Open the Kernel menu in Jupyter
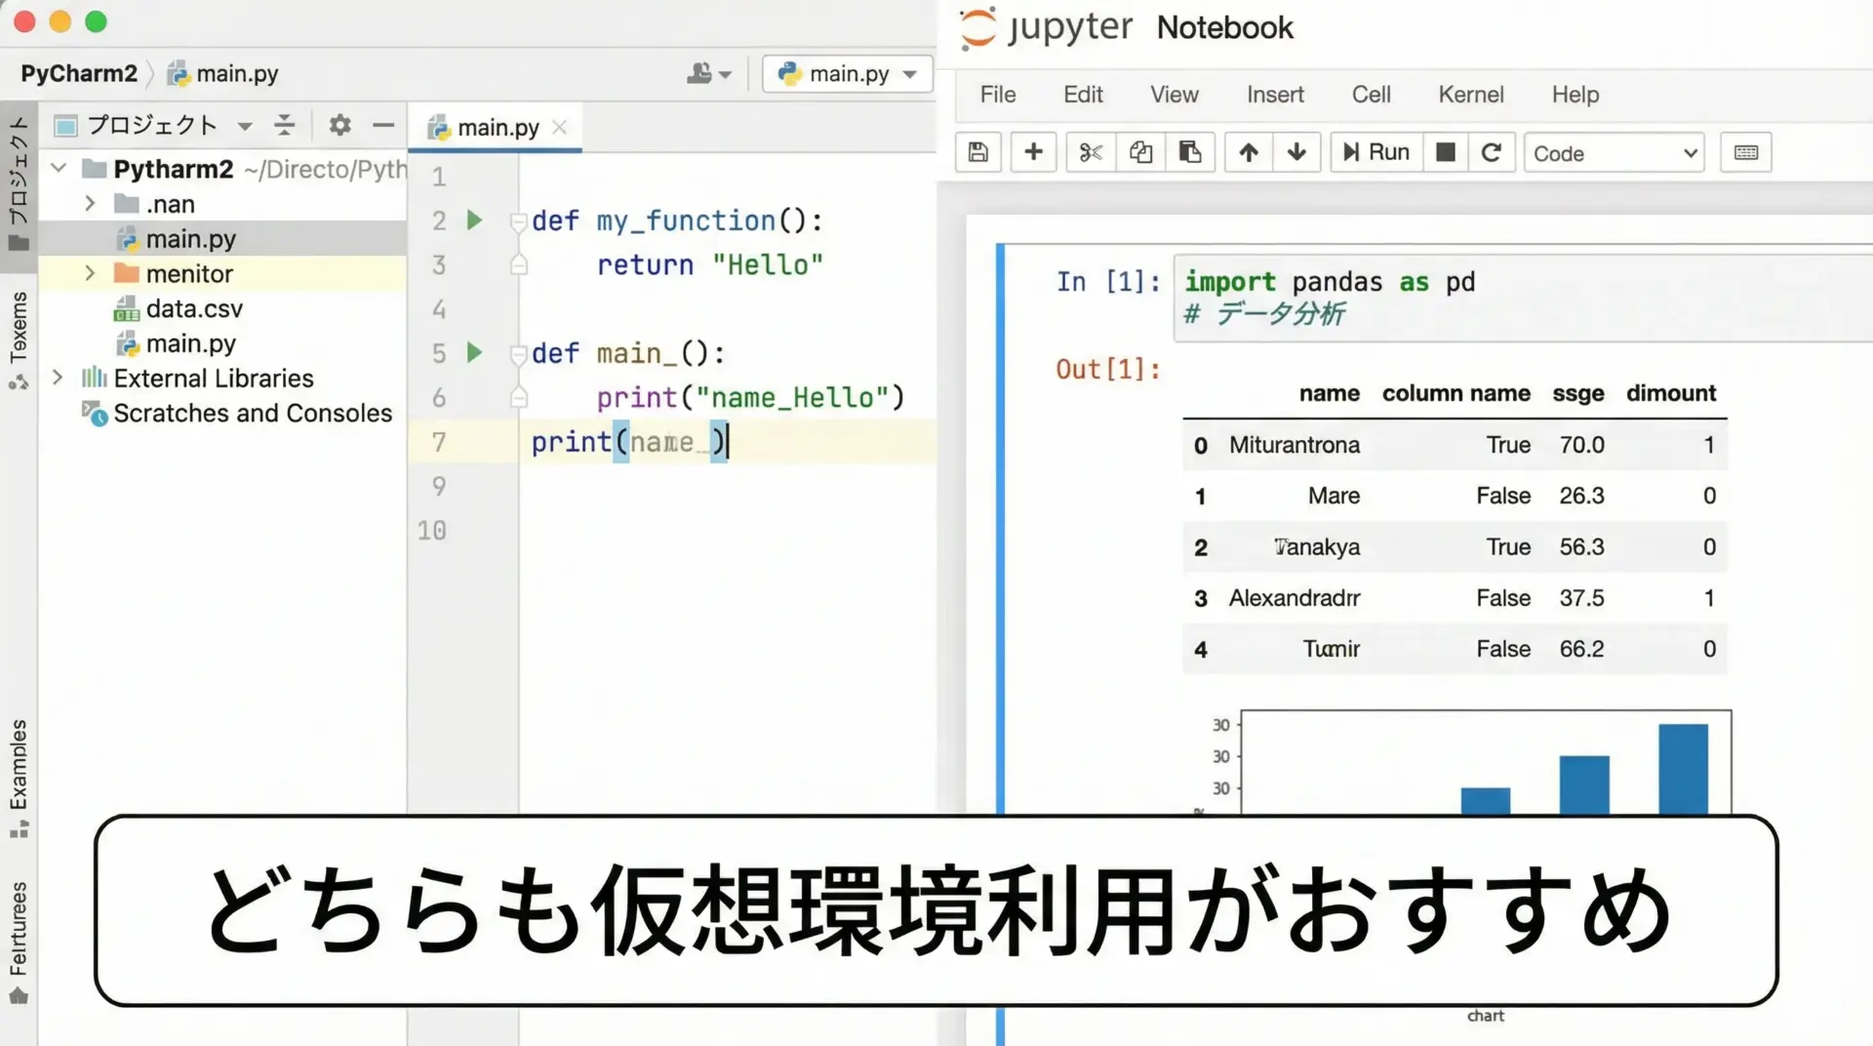The width and height of the screenshot is (1873, 1046). (x=1470, y=95)
